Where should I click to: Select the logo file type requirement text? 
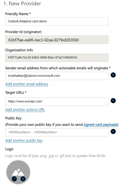[x=55, y=156]
